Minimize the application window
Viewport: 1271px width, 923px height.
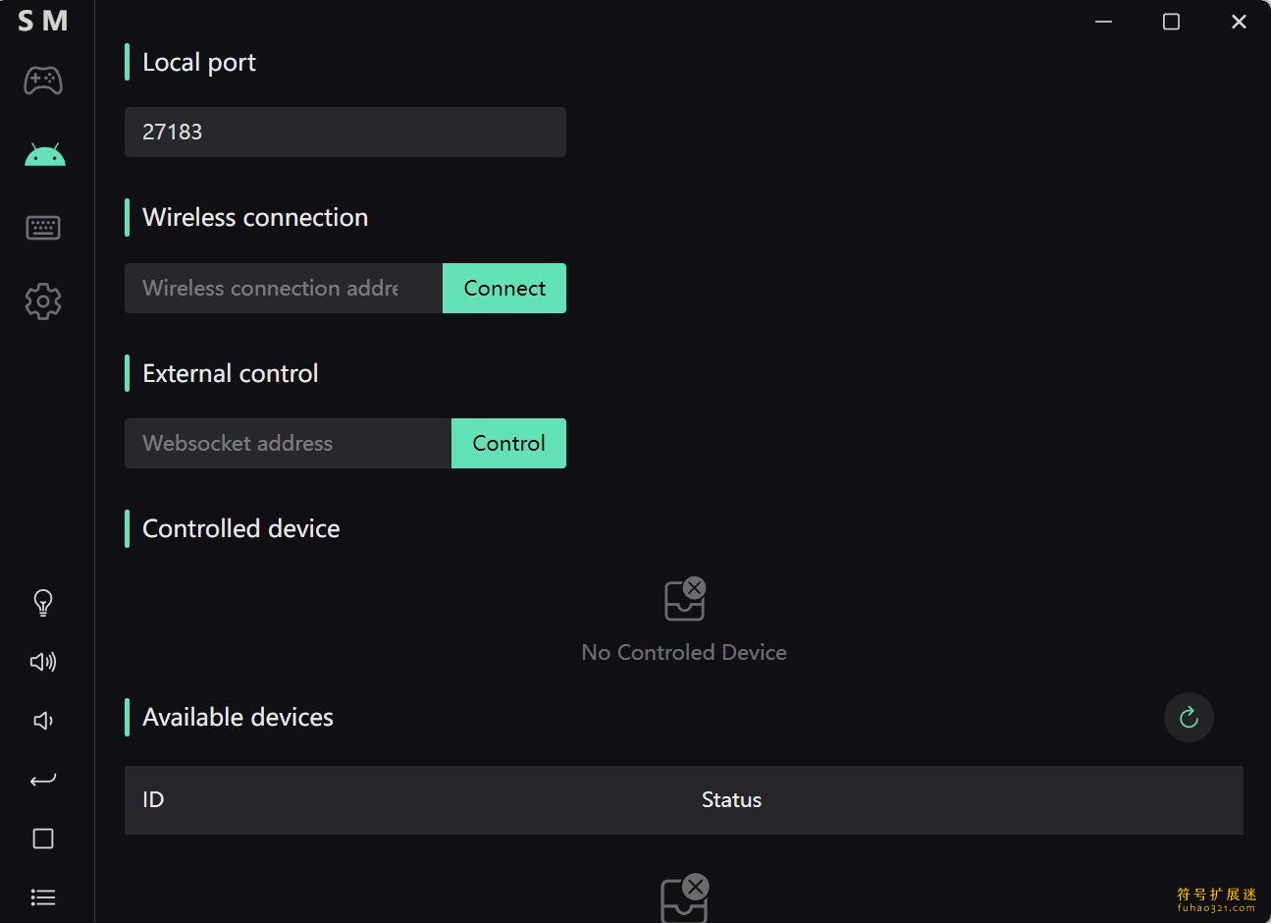pyautogui.click(x=1103, y=22)
